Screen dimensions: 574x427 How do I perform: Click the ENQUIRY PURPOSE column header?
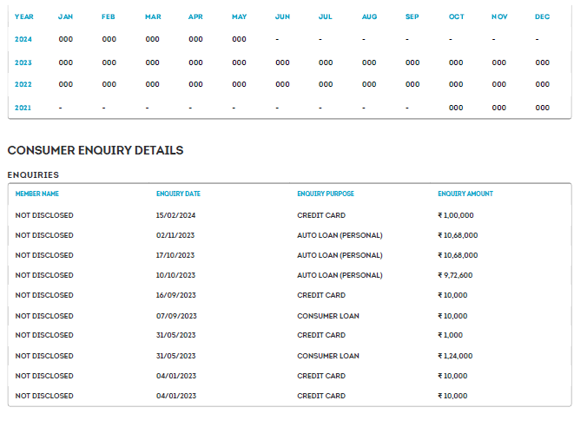[x=326, y=194]
